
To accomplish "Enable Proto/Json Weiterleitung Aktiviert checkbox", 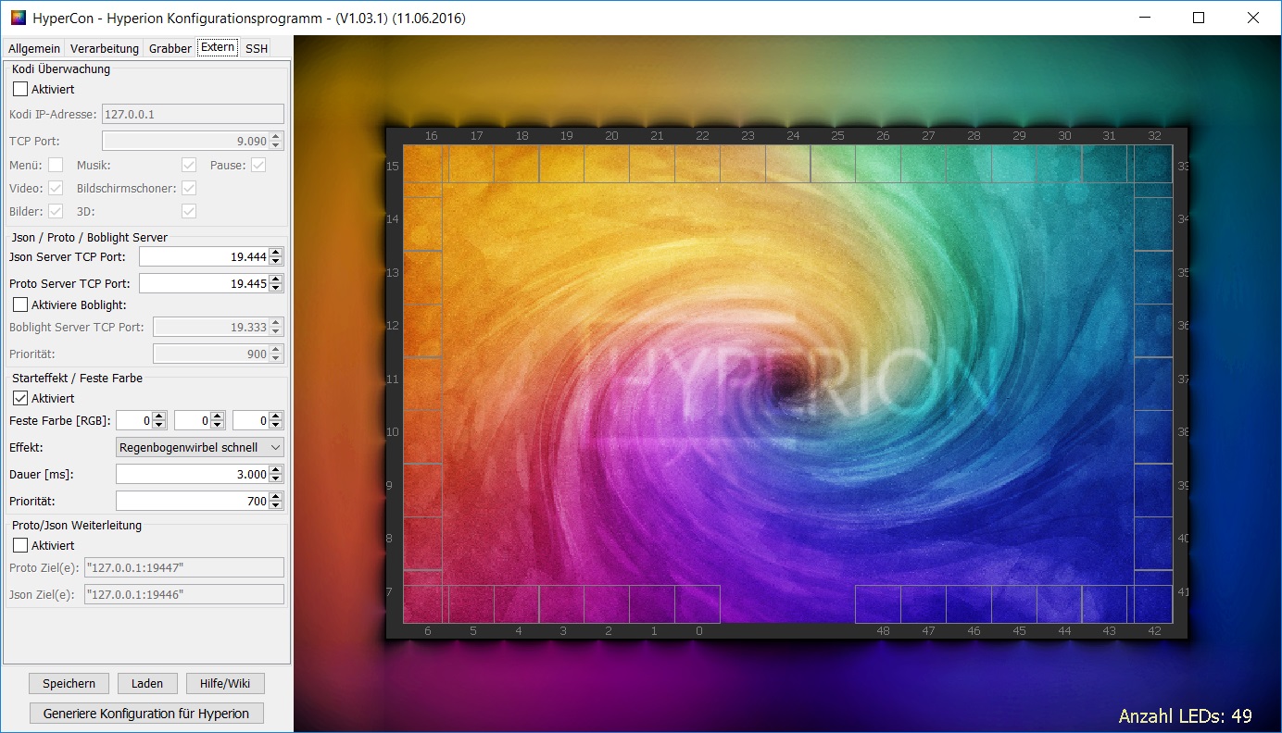I will coord(20,545).
